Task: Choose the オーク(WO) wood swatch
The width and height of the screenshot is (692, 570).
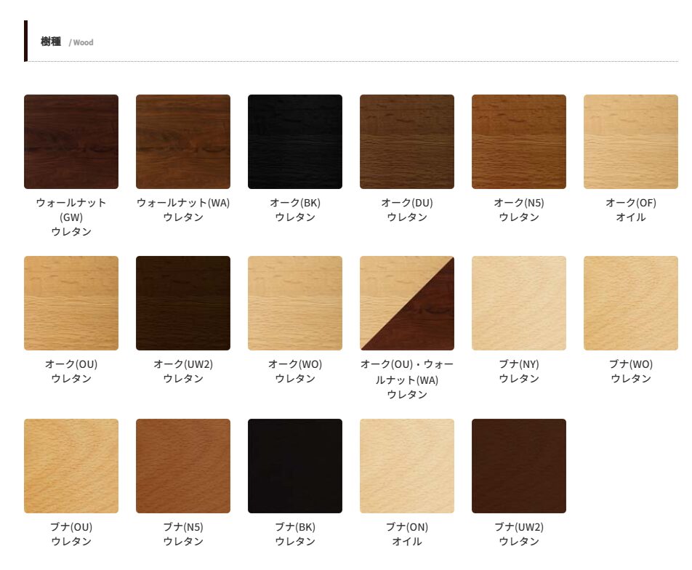Action: (295, 303)
